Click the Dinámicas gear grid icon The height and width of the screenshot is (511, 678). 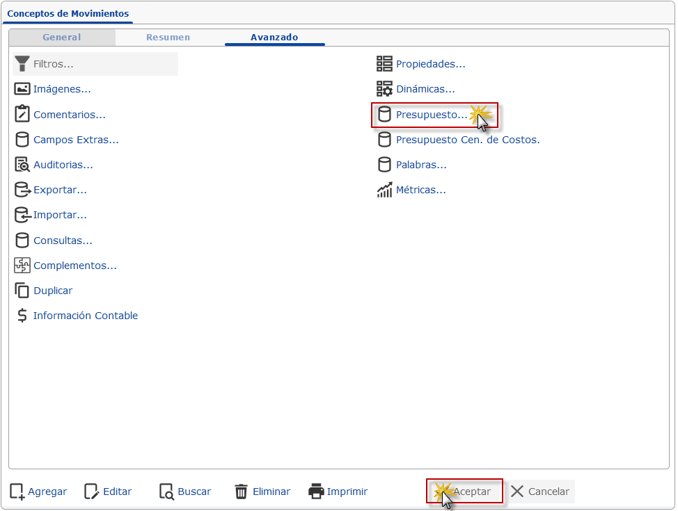[384, 89]
